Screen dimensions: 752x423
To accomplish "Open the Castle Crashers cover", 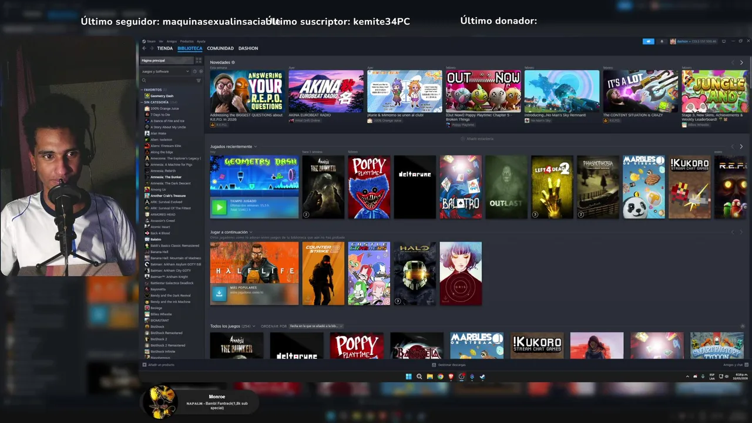I will point(369,273).
